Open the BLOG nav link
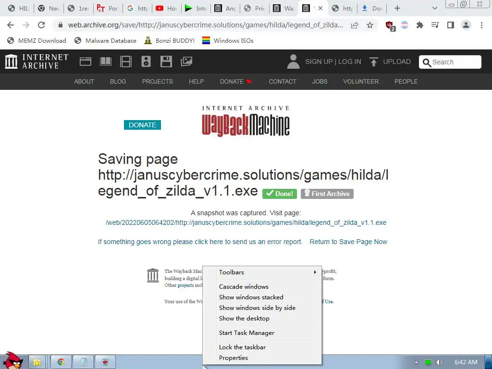The width and height of the screenshot is (492, 369). point(118,82)
